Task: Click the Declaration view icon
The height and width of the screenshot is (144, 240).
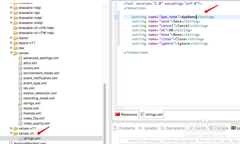Action: point(163,128)
